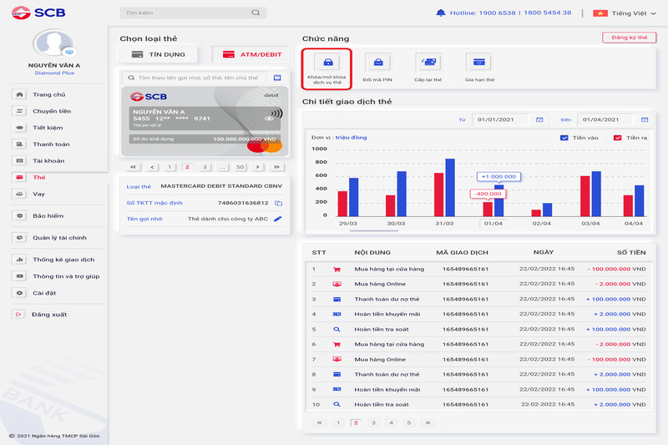
Task: Click the Đến date field 01/04/2021
Action: point(605,119)
